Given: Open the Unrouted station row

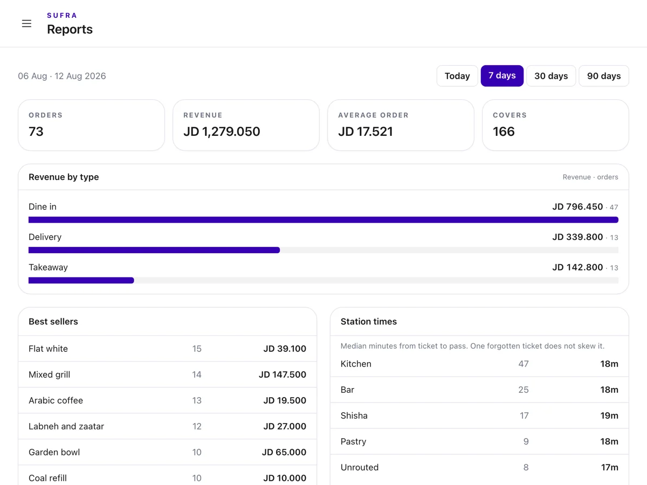Looking at the screenshot, I should tap(479, 467).
